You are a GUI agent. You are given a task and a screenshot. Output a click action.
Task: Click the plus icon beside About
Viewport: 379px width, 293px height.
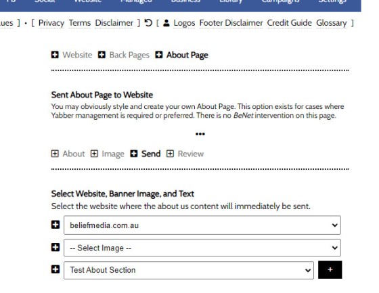click(x=55, y=154)
